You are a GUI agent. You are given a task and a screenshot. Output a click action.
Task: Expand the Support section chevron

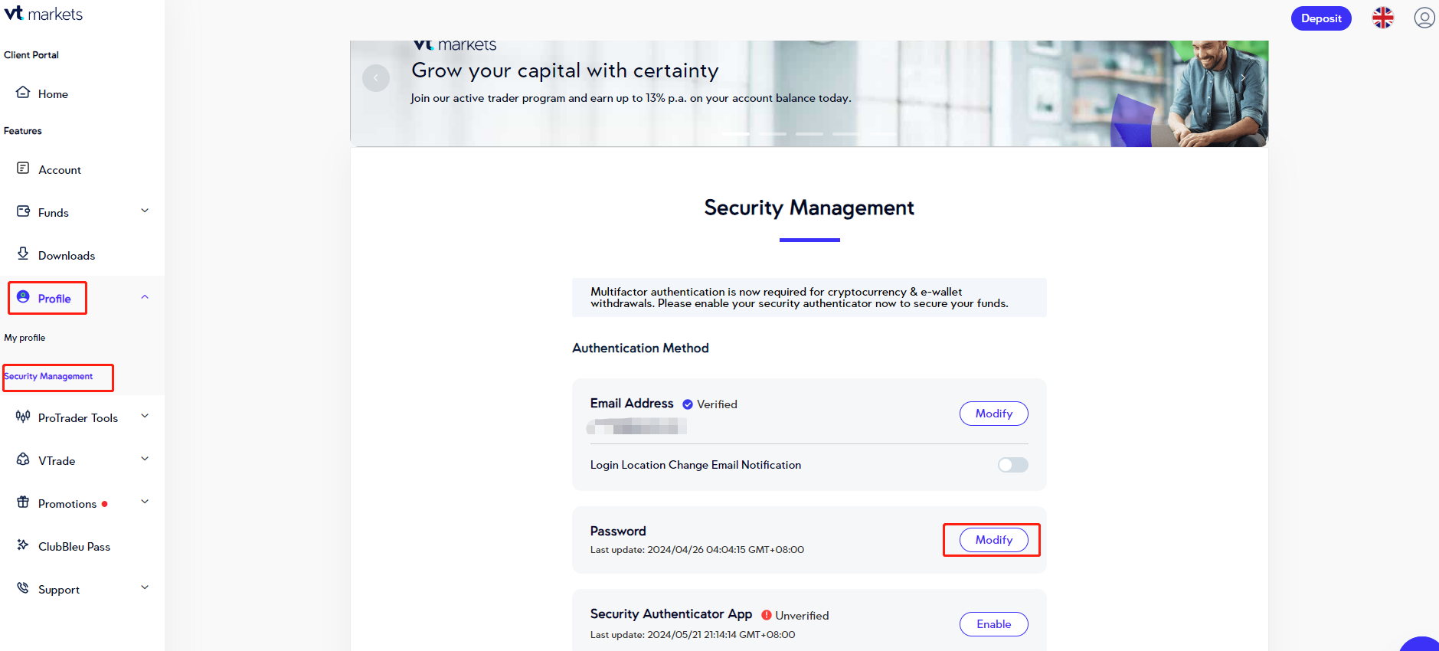[x=145, y=587]
